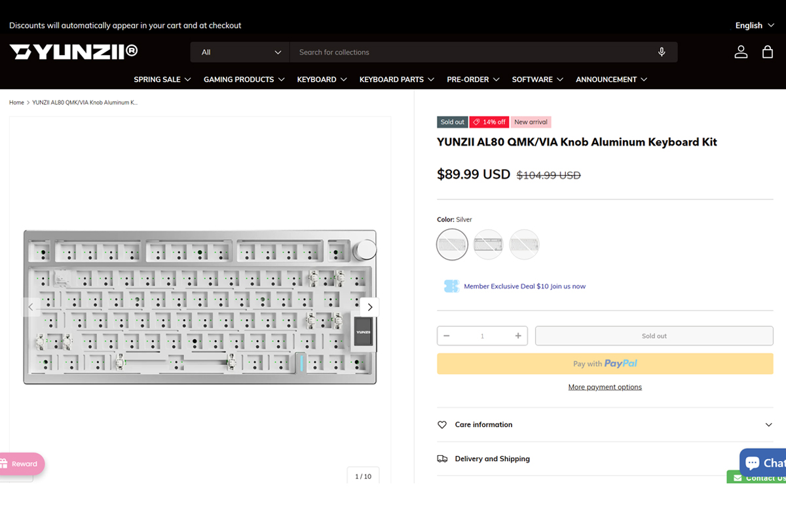Open the SPRING SALE menu

point(162,79)
